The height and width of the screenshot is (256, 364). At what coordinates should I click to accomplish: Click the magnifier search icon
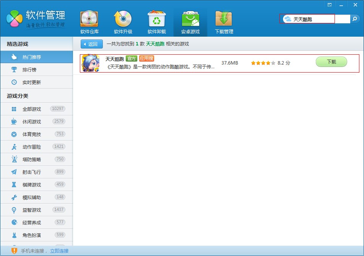(x=355, y=19)
